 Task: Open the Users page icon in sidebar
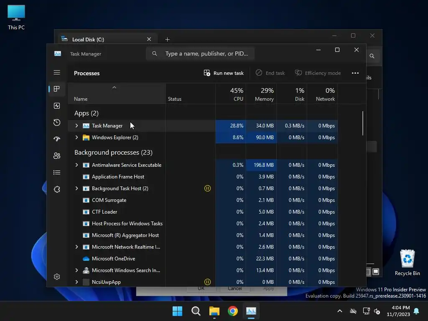57,156
